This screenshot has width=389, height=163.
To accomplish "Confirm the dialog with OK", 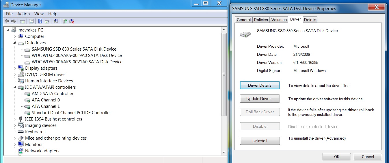I will 337,157.
